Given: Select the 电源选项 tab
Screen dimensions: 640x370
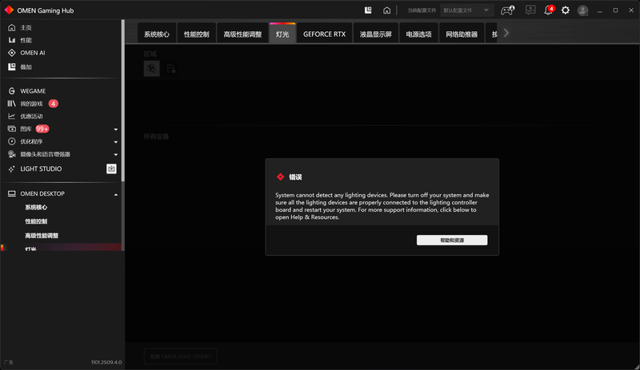Looking at the screenshot, I should (418, 34).
